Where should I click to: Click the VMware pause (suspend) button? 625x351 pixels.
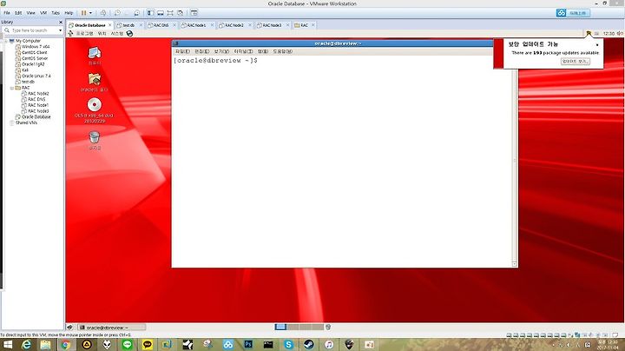[83, 13]
